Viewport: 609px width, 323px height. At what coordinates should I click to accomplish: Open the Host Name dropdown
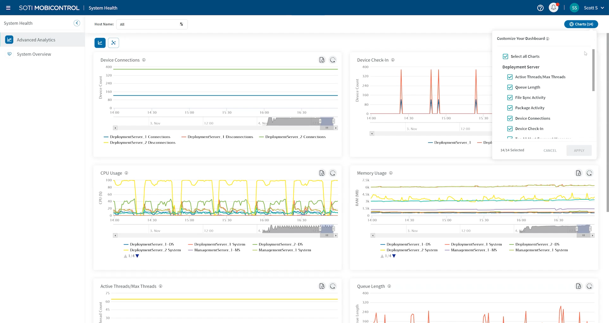[152, 24]
